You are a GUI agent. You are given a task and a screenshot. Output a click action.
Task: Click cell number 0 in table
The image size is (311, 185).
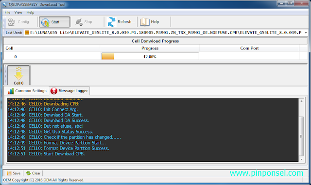(x=16, y=57)
